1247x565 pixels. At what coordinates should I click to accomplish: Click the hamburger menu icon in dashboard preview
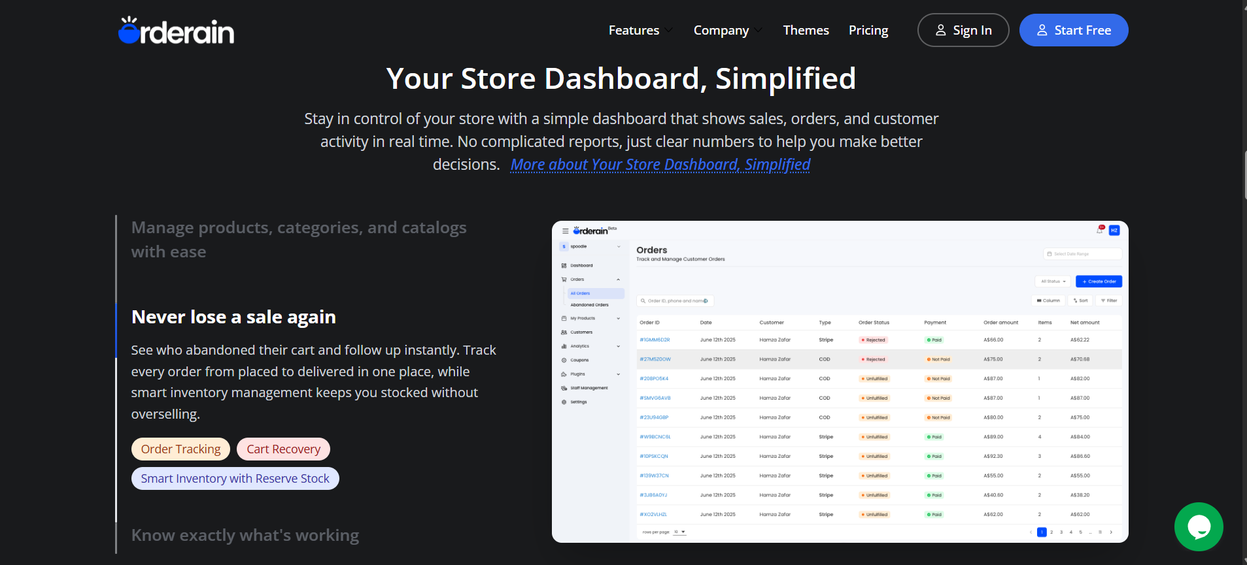pos(565,231)
